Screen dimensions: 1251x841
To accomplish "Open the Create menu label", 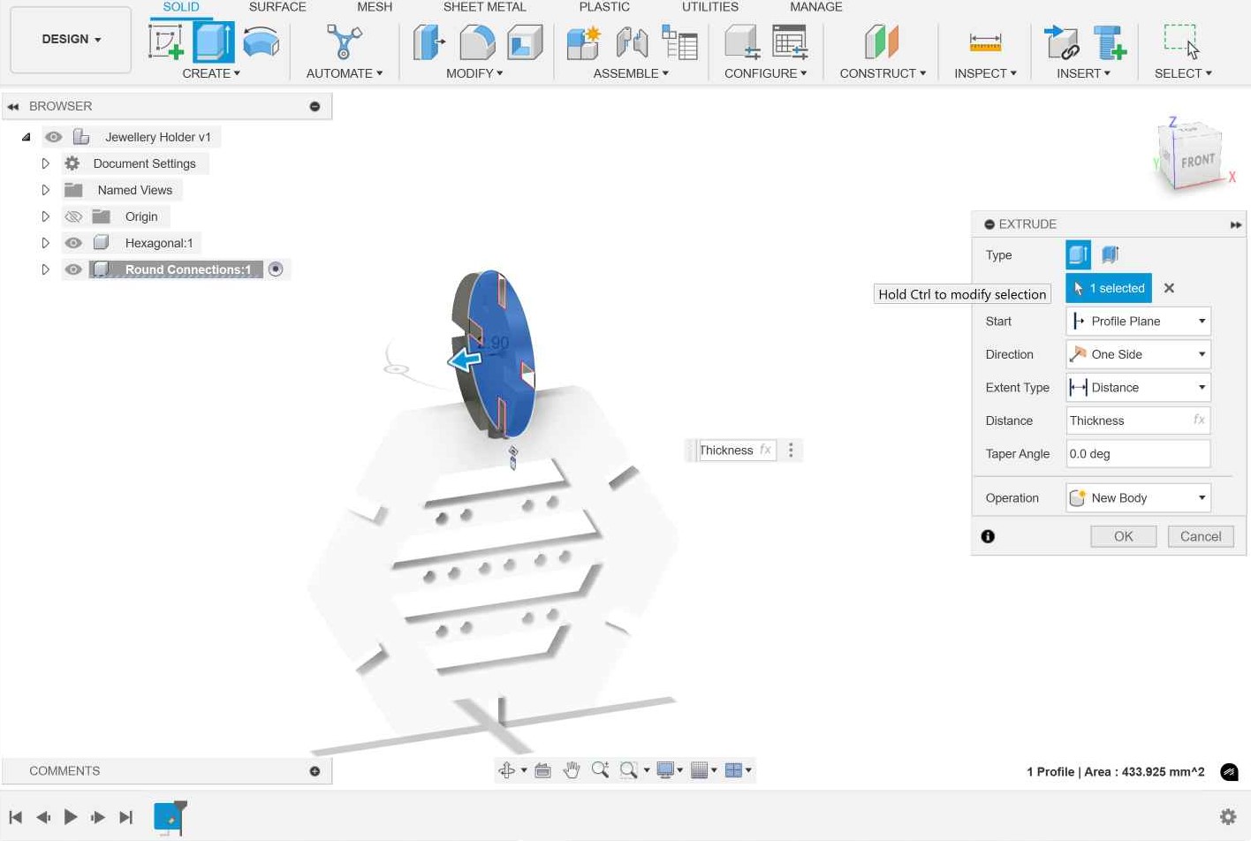I will (x=211, y=73).
